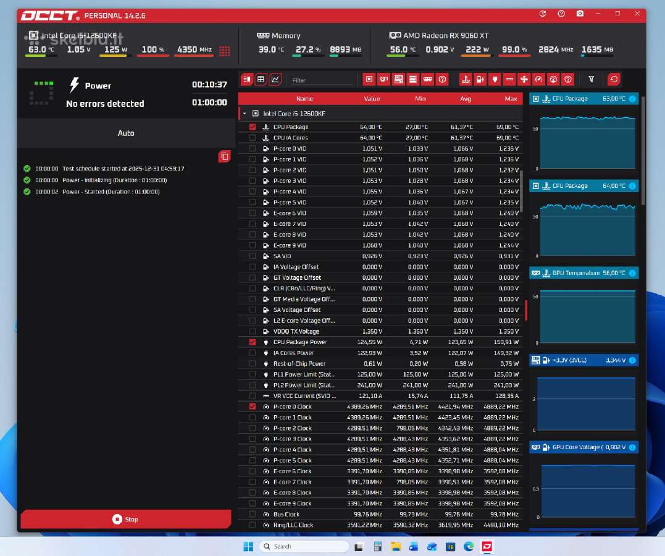The image size is (665, 556).
Task: Filter sensors by storage stack icon
Action: [x=412, y=79]
